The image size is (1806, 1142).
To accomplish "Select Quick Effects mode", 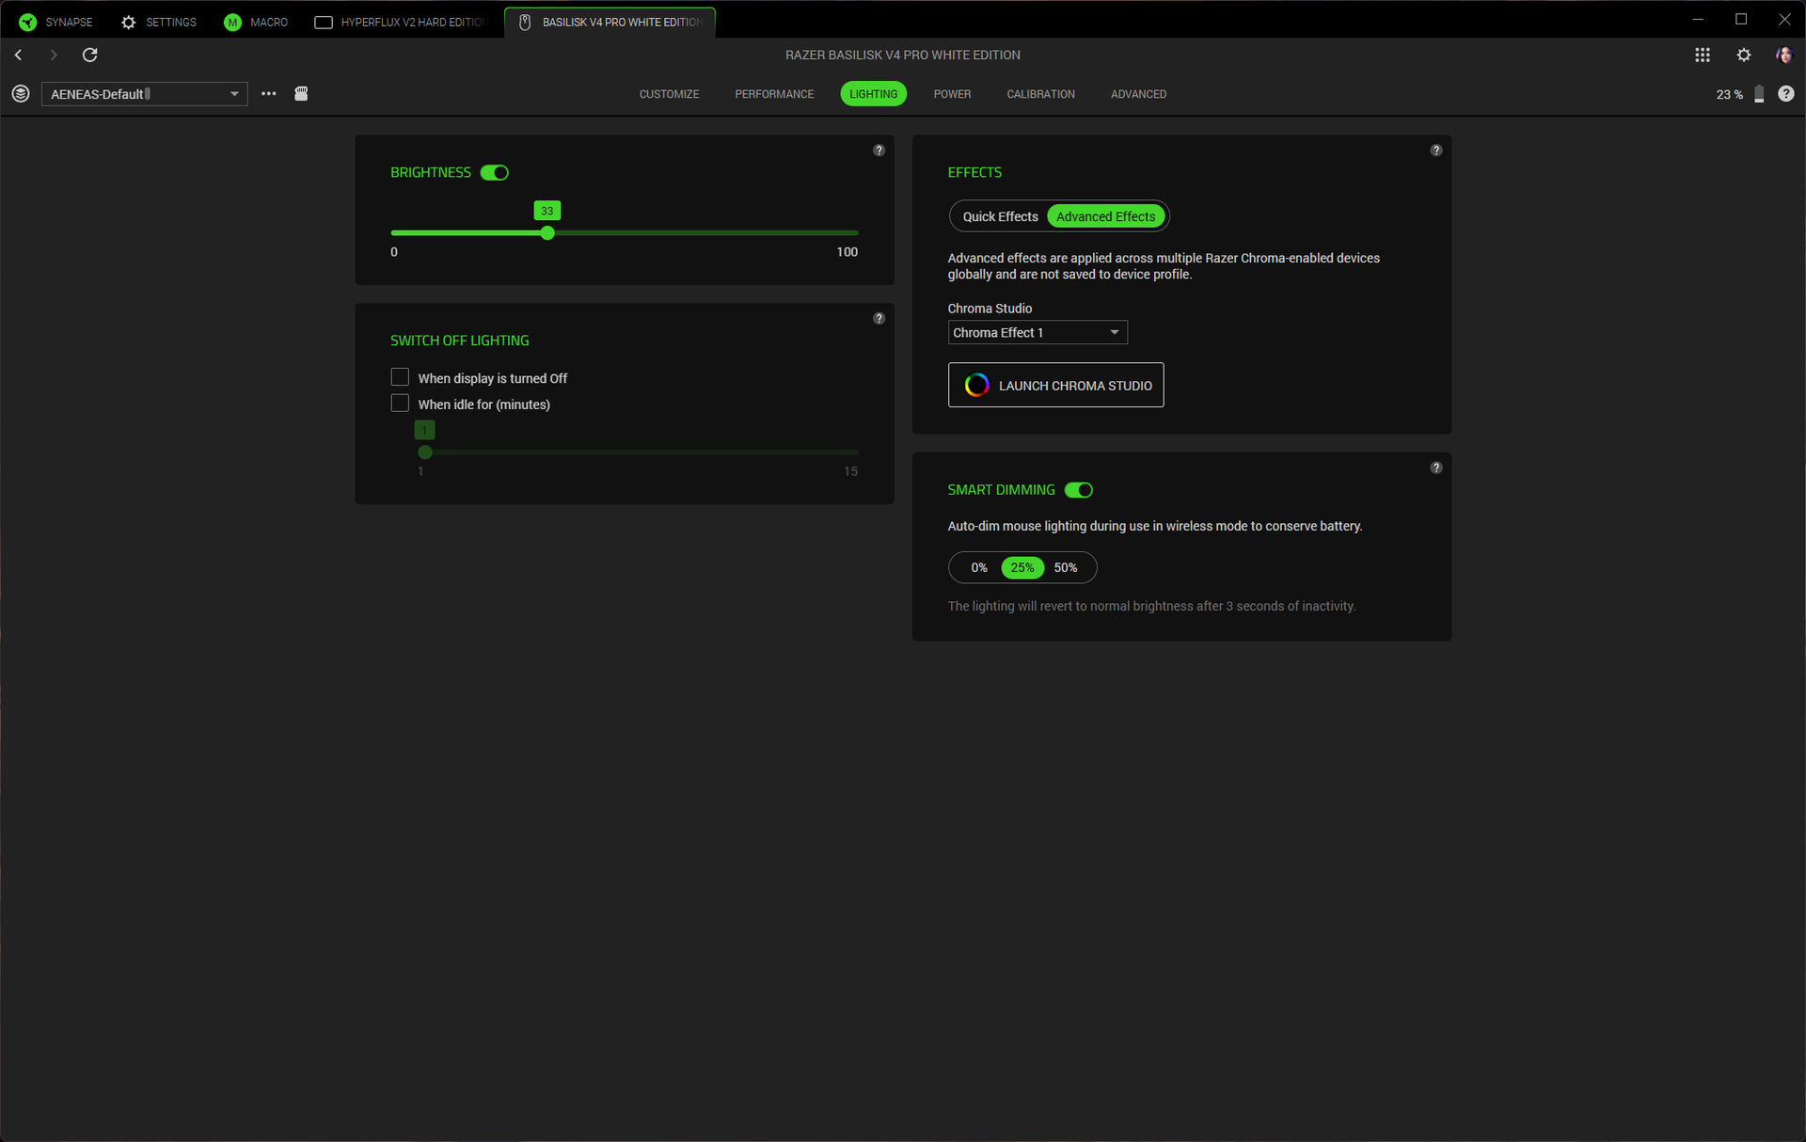I will click(1000, 216).
